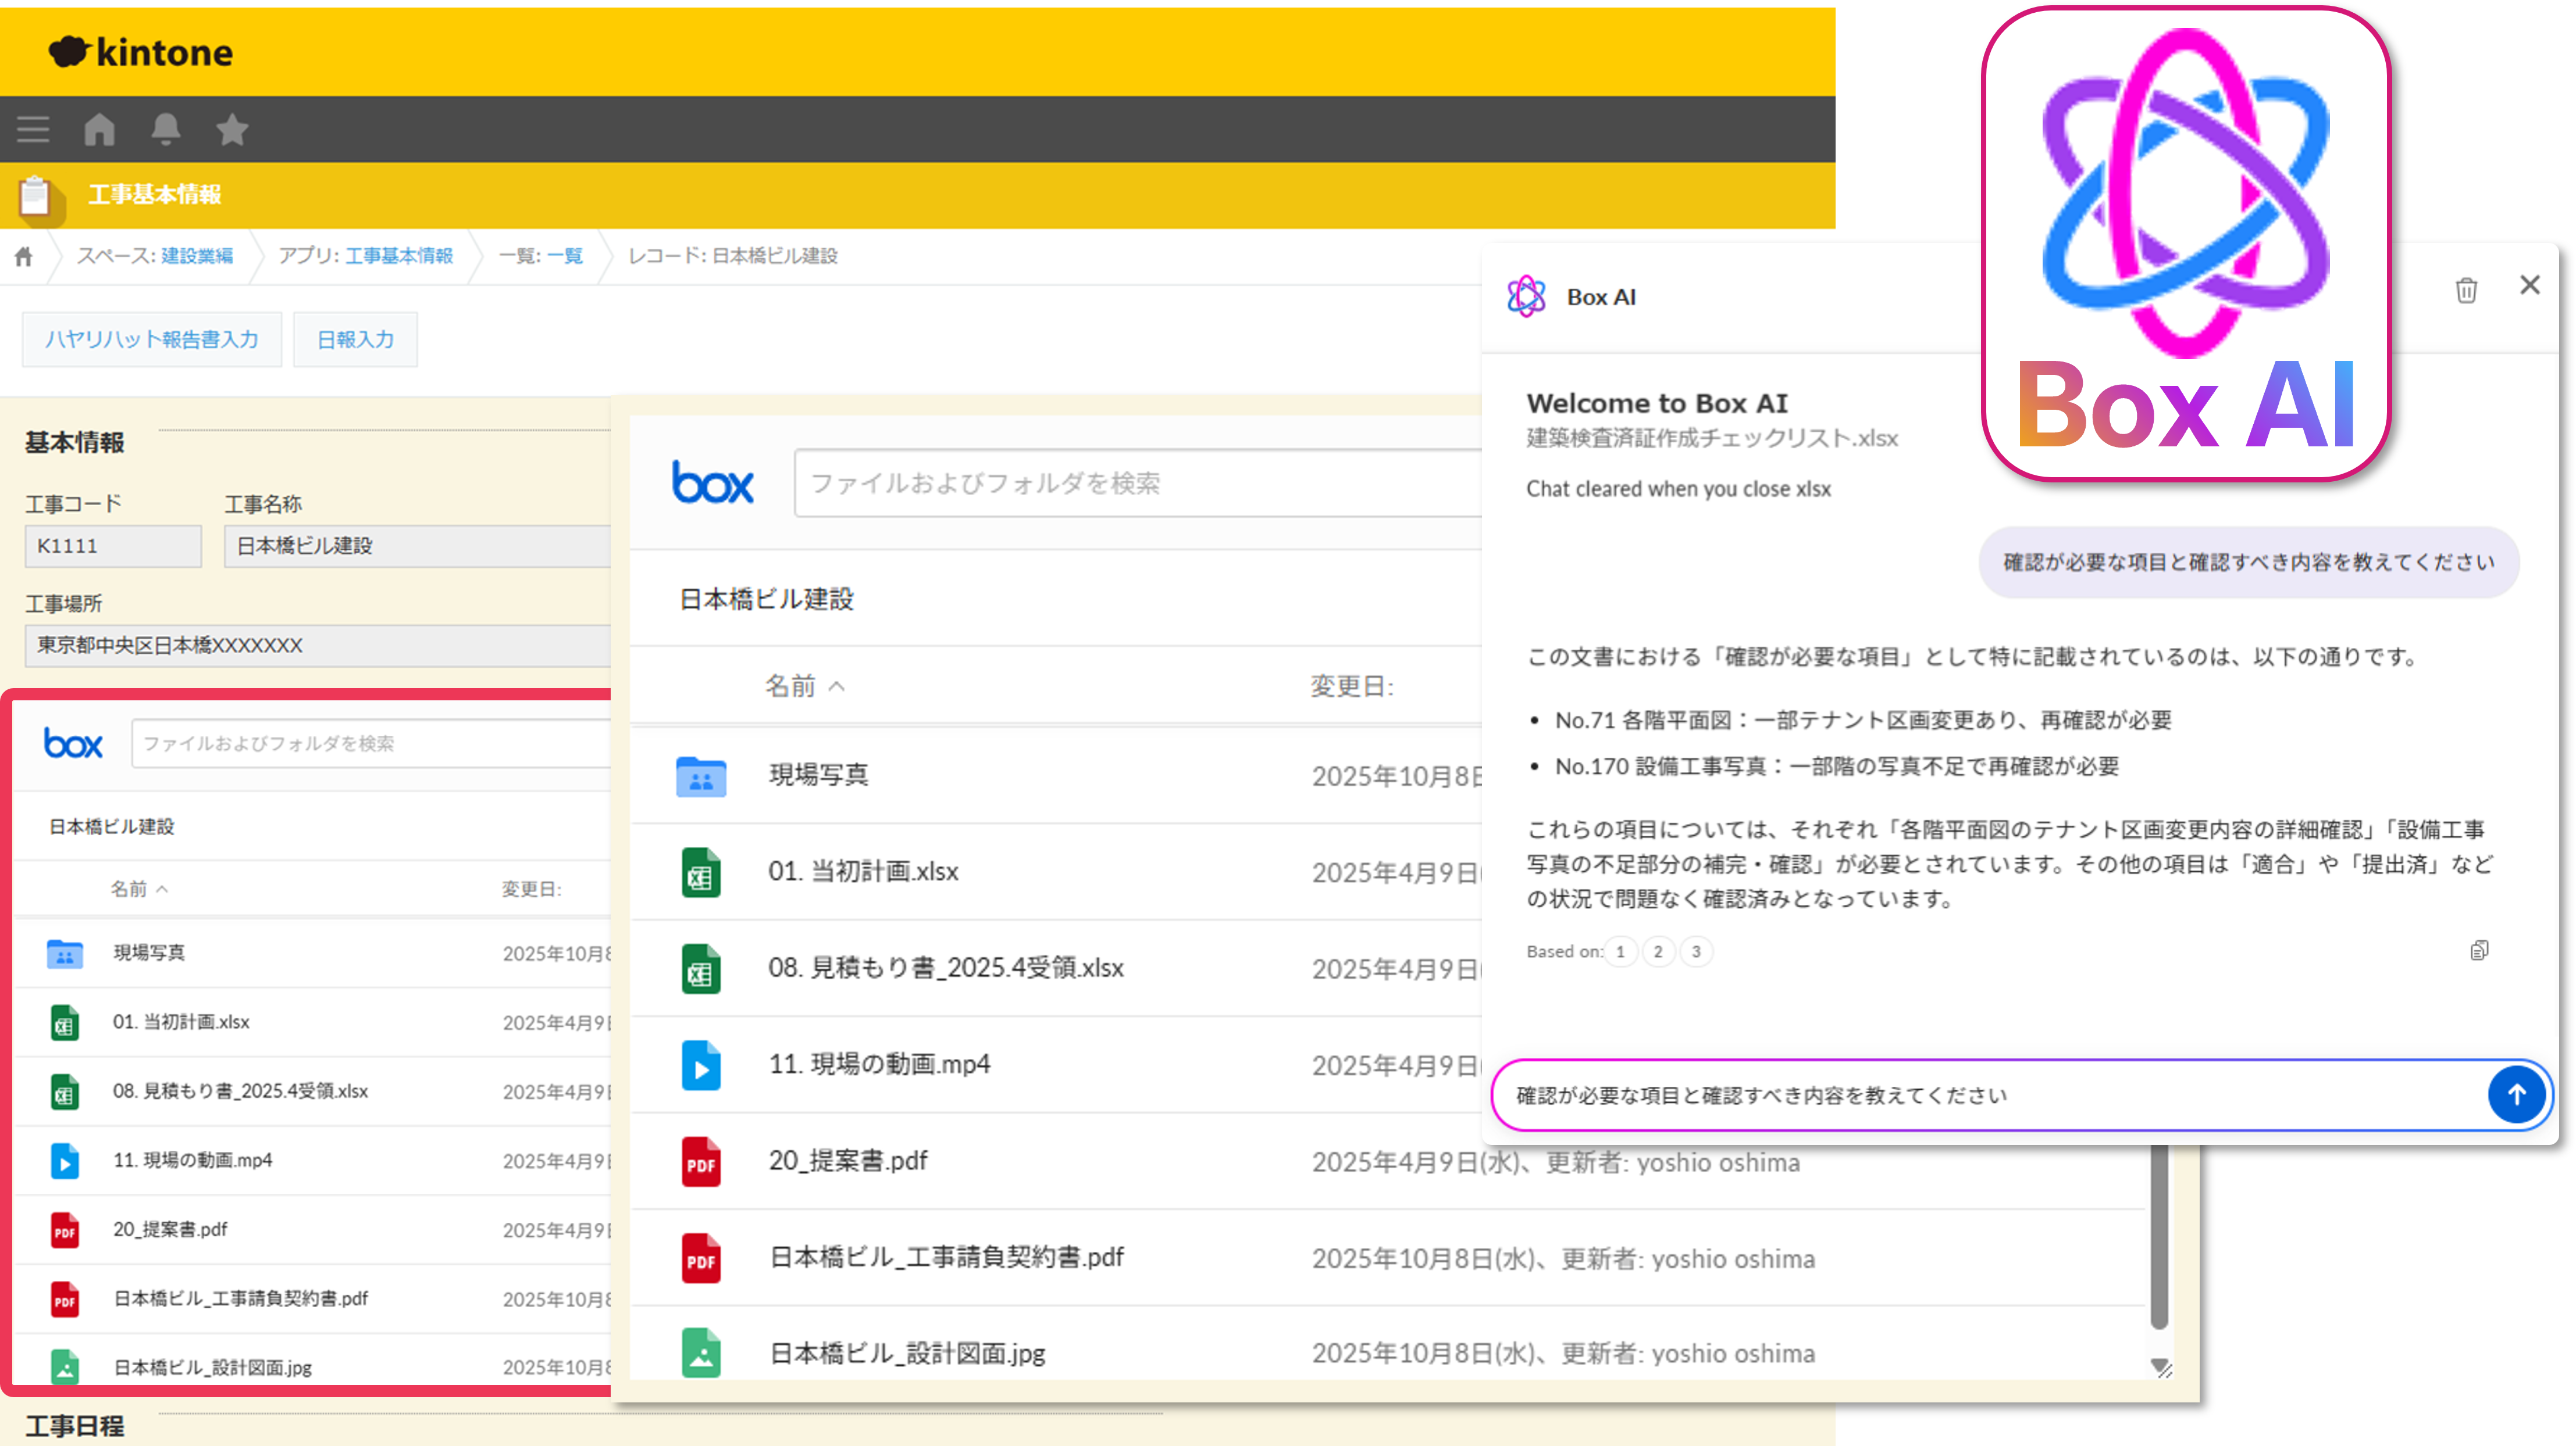Open 08. 見積もり書_2025.4受領.xlsx in enlarged list
Image resolution: width=2576 pixels, height=1446 pixels.
[x=946, y=969]
